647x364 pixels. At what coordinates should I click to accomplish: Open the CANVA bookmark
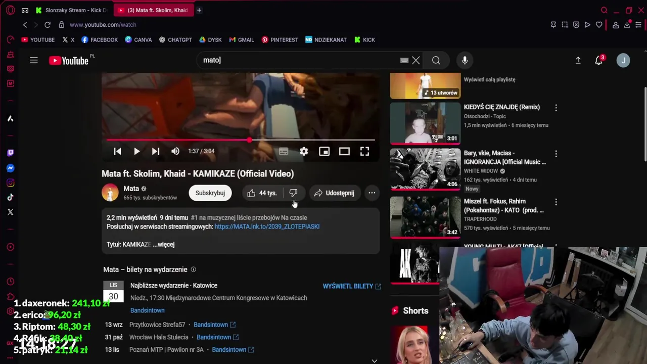138,40
